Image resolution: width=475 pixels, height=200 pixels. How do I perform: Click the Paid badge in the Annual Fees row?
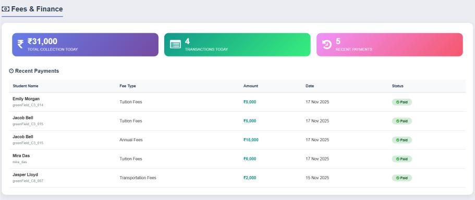[x=401, y=140]
